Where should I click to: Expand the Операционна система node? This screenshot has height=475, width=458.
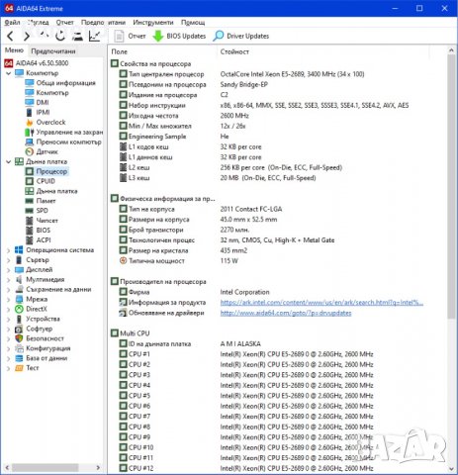[9, 250]
